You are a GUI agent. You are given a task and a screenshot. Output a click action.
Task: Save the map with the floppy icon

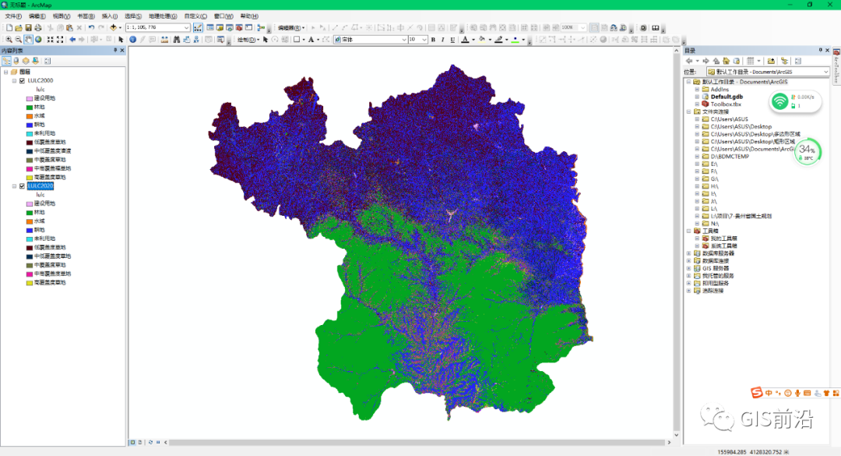point(29,27)
